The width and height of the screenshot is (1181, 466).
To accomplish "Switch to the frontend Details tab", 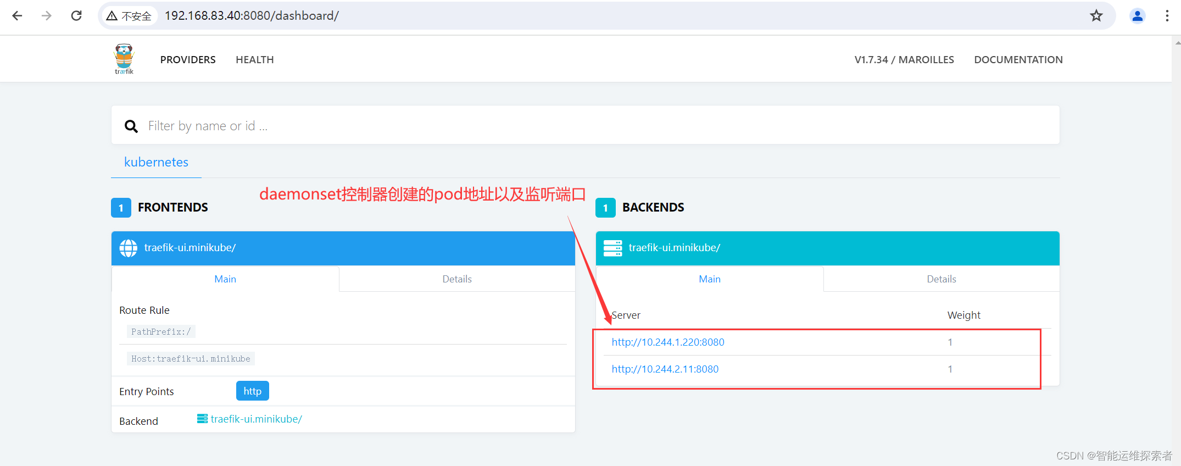I will tap(457, 279).
